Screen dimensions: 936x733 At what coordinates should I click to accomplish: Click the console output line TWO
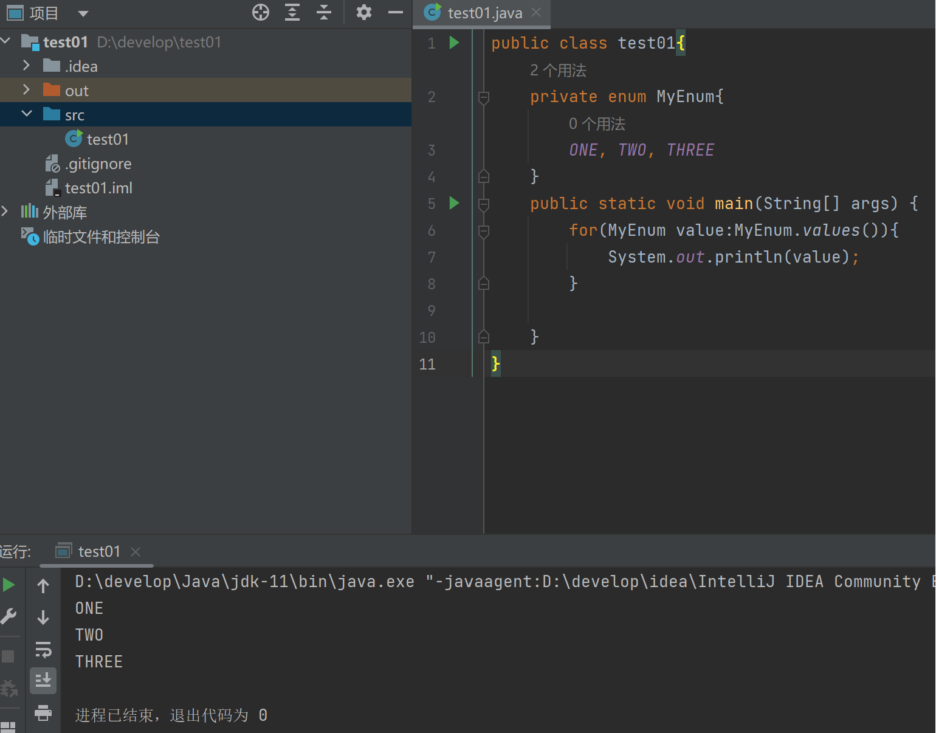pyautogui.click(x=89, y=635)
